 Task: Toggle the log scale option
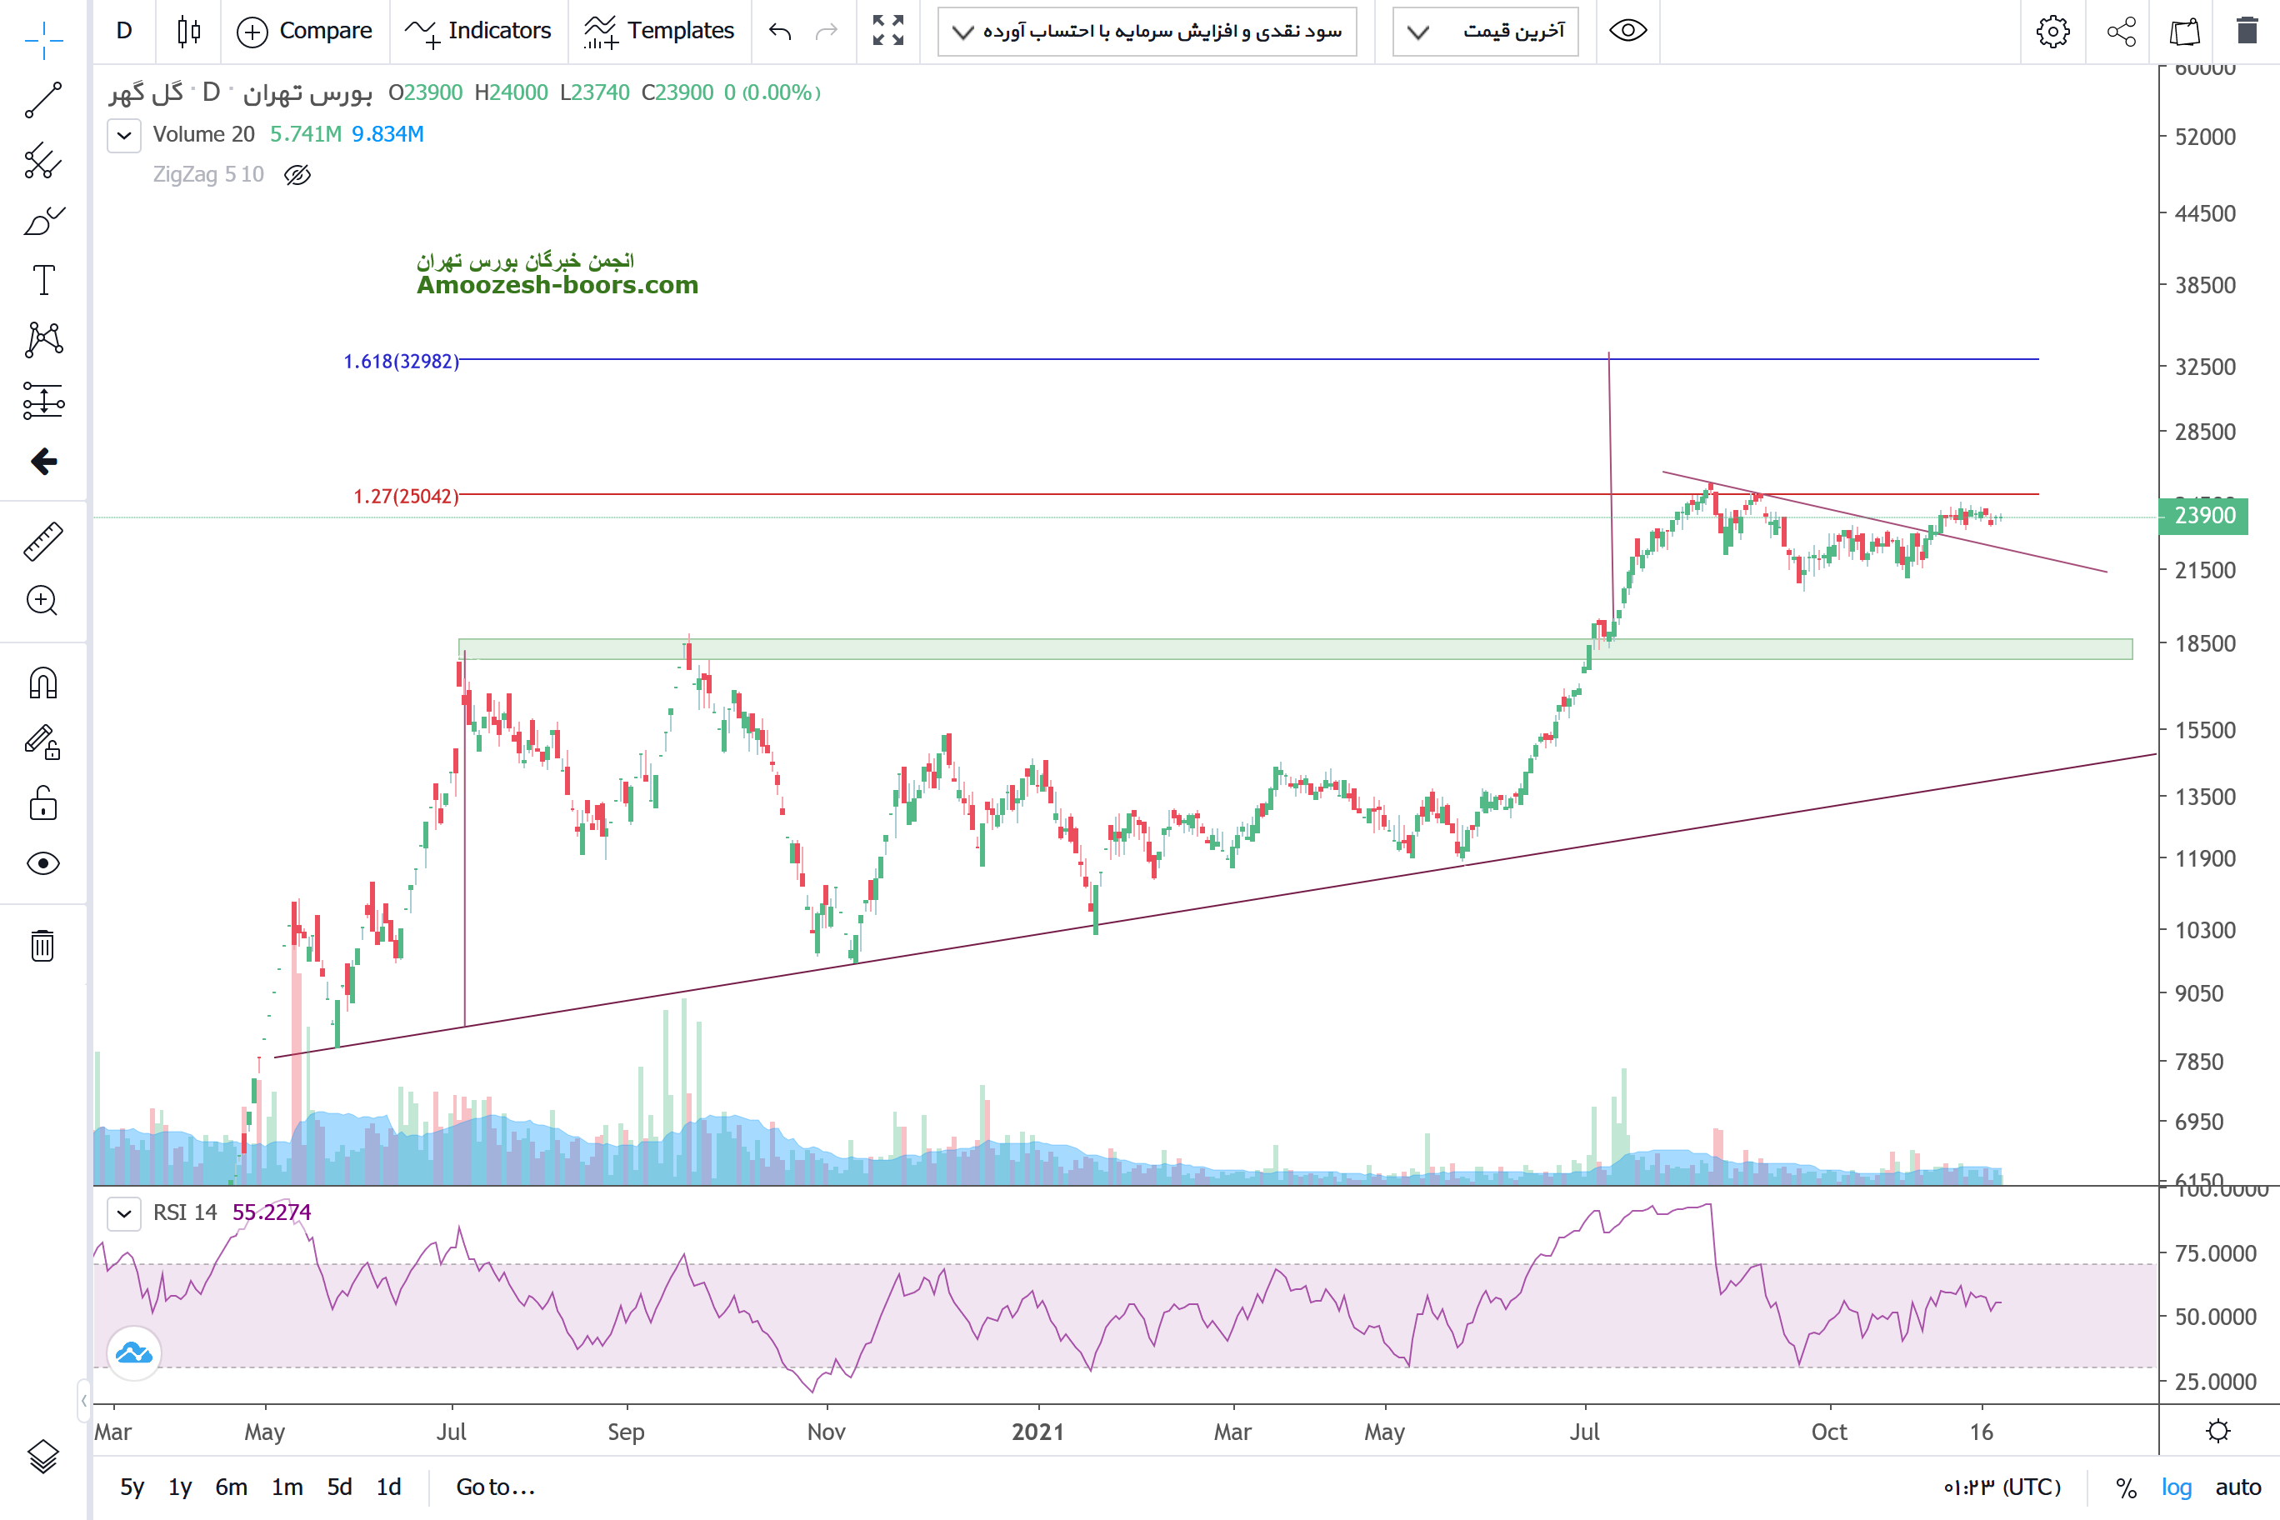point(2177,1487)
